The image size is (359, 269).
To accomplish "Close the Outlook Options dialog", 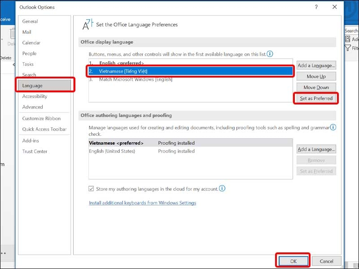I will point(334,7).
